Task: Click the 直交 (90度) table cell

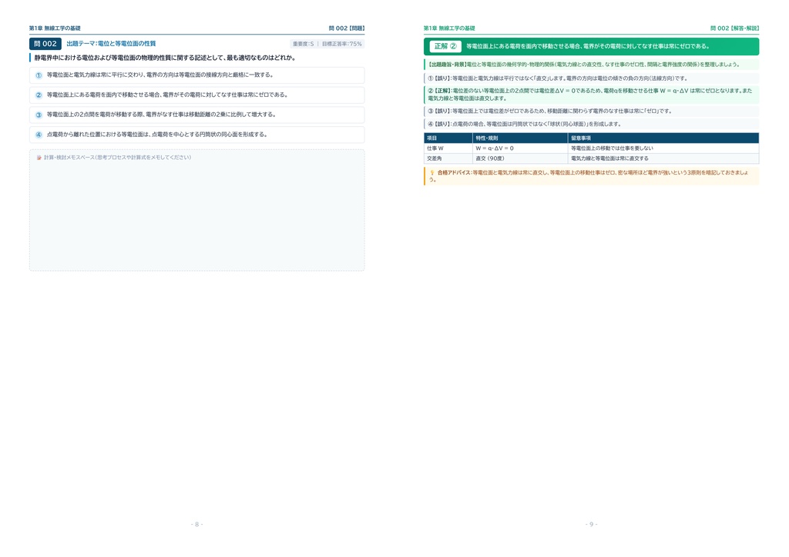Action: [520, 158]
